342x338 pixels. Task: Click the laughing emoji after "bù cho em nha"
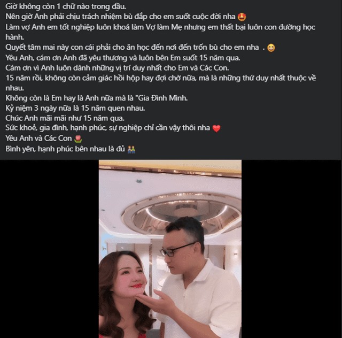[271, 48]
